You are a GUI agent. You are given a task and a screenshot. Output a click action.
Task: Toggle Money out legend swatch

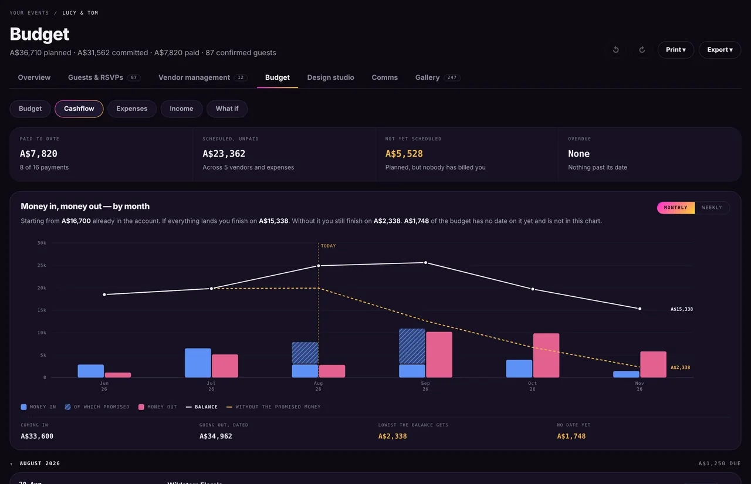[141, 407]
